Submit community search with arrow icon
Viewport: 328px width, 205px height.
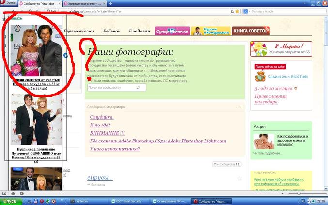(x=138, y=88)
